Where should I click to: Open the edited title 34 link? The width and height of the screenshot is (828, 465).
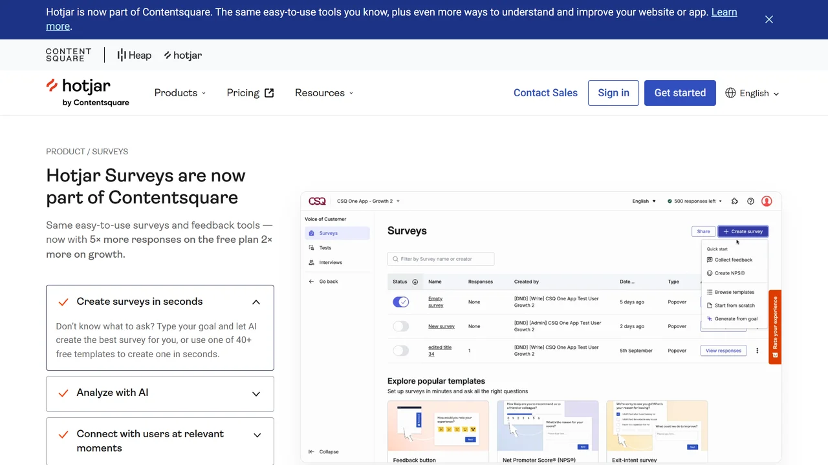(440, 351)
